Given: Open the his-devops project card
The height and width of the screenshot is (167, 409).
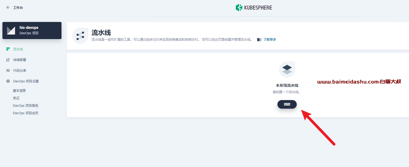Looking at the screenshot, I should [32, 31].
